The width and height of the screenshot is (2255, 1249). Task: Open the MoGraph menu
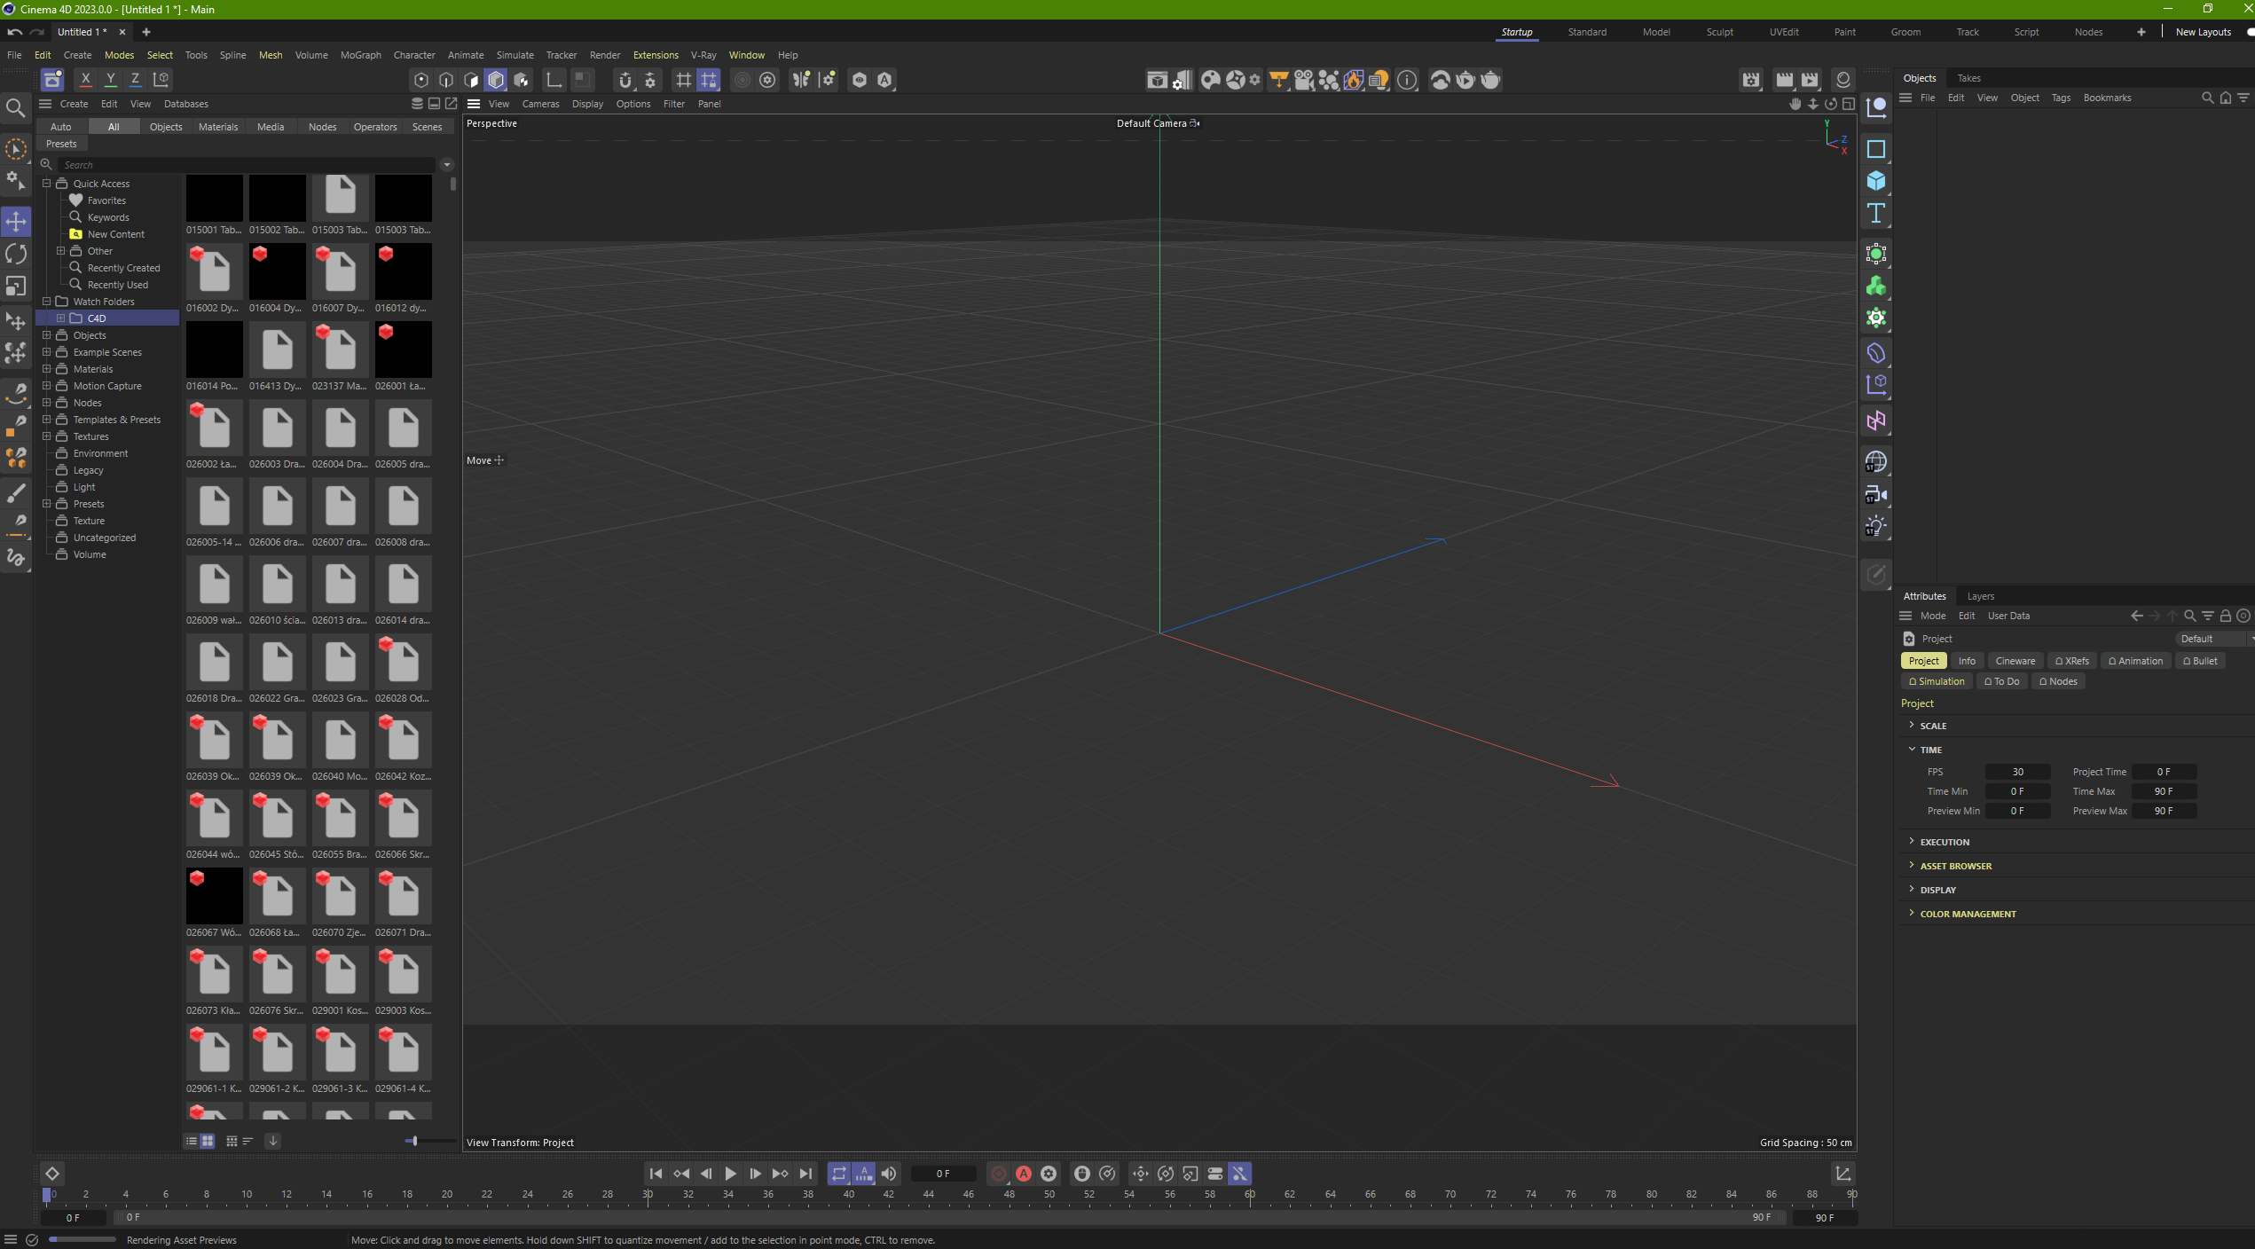tap(360, 55)
